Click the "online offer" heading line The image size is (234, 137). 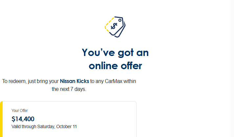point(115,66)
